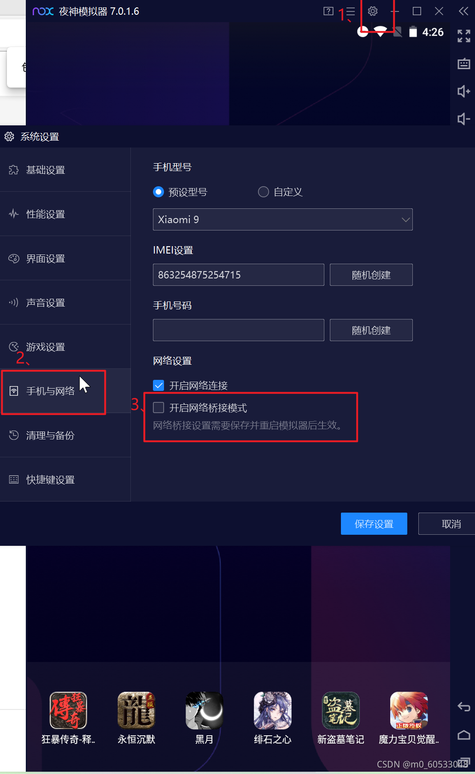Enable the 开启网络桥接模式 checkbox
The height and width of the screenshot is (774, 475).
(158, 408)
